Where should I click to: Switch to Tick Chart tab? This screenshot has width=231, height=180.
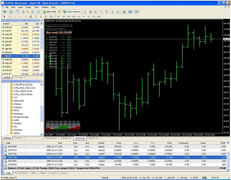[18, 77]
